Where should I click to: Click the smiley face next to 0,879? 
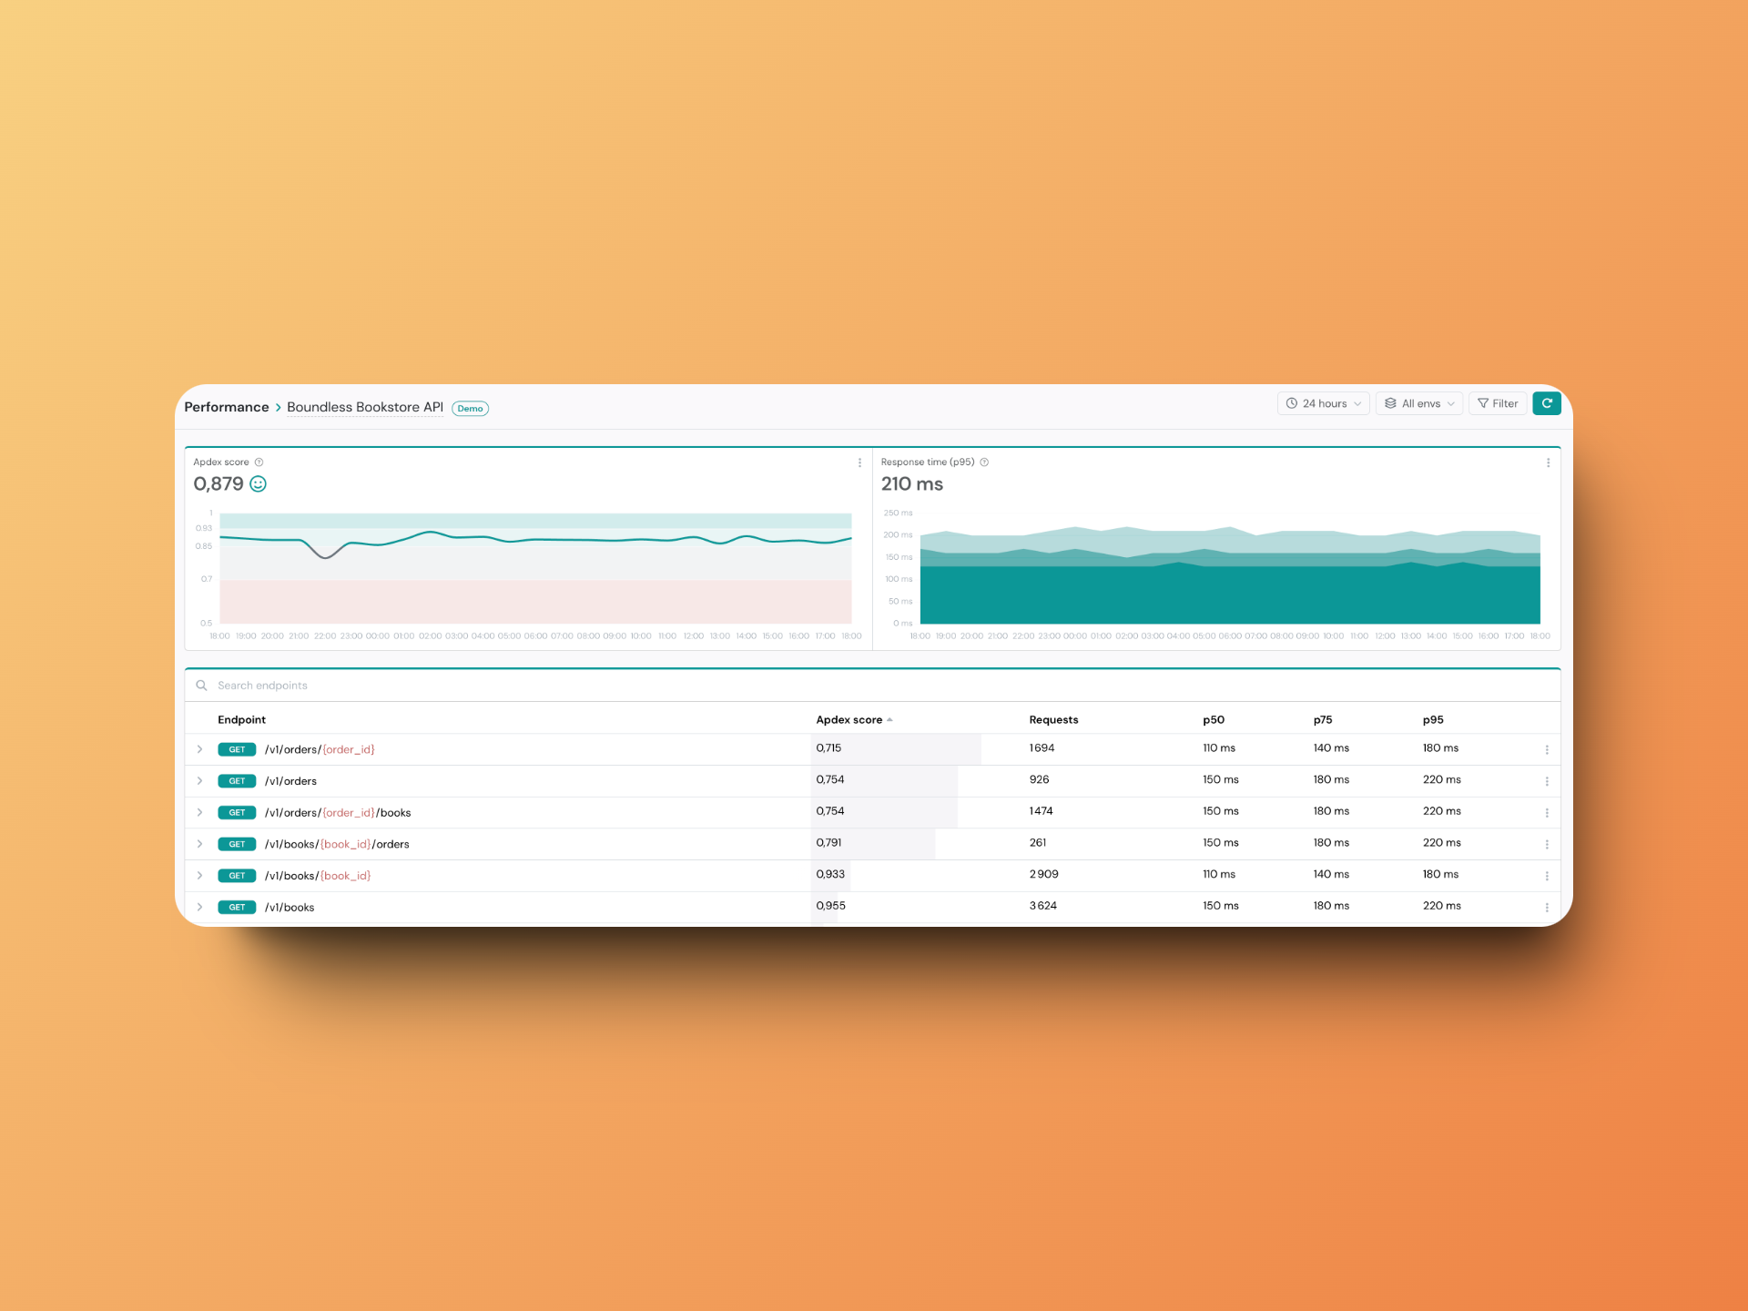(259, 484)
